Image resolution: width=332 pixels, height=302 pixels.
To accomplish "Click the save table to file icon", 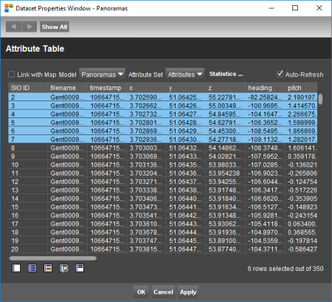I will tap(63, 268).
